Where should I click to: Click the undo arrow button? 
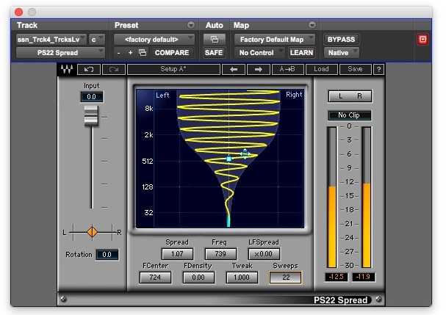89,69
